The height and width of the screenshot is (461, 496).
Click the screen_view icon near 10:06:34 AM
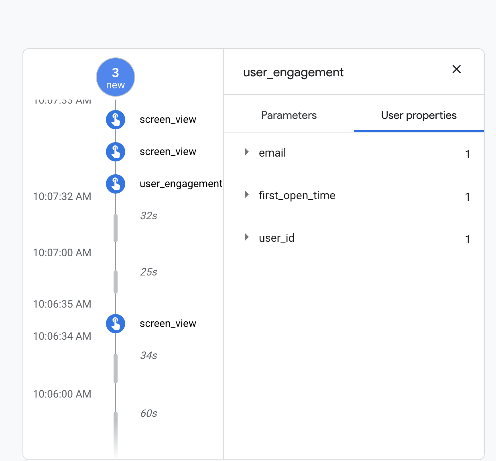(x=116, y=324)
